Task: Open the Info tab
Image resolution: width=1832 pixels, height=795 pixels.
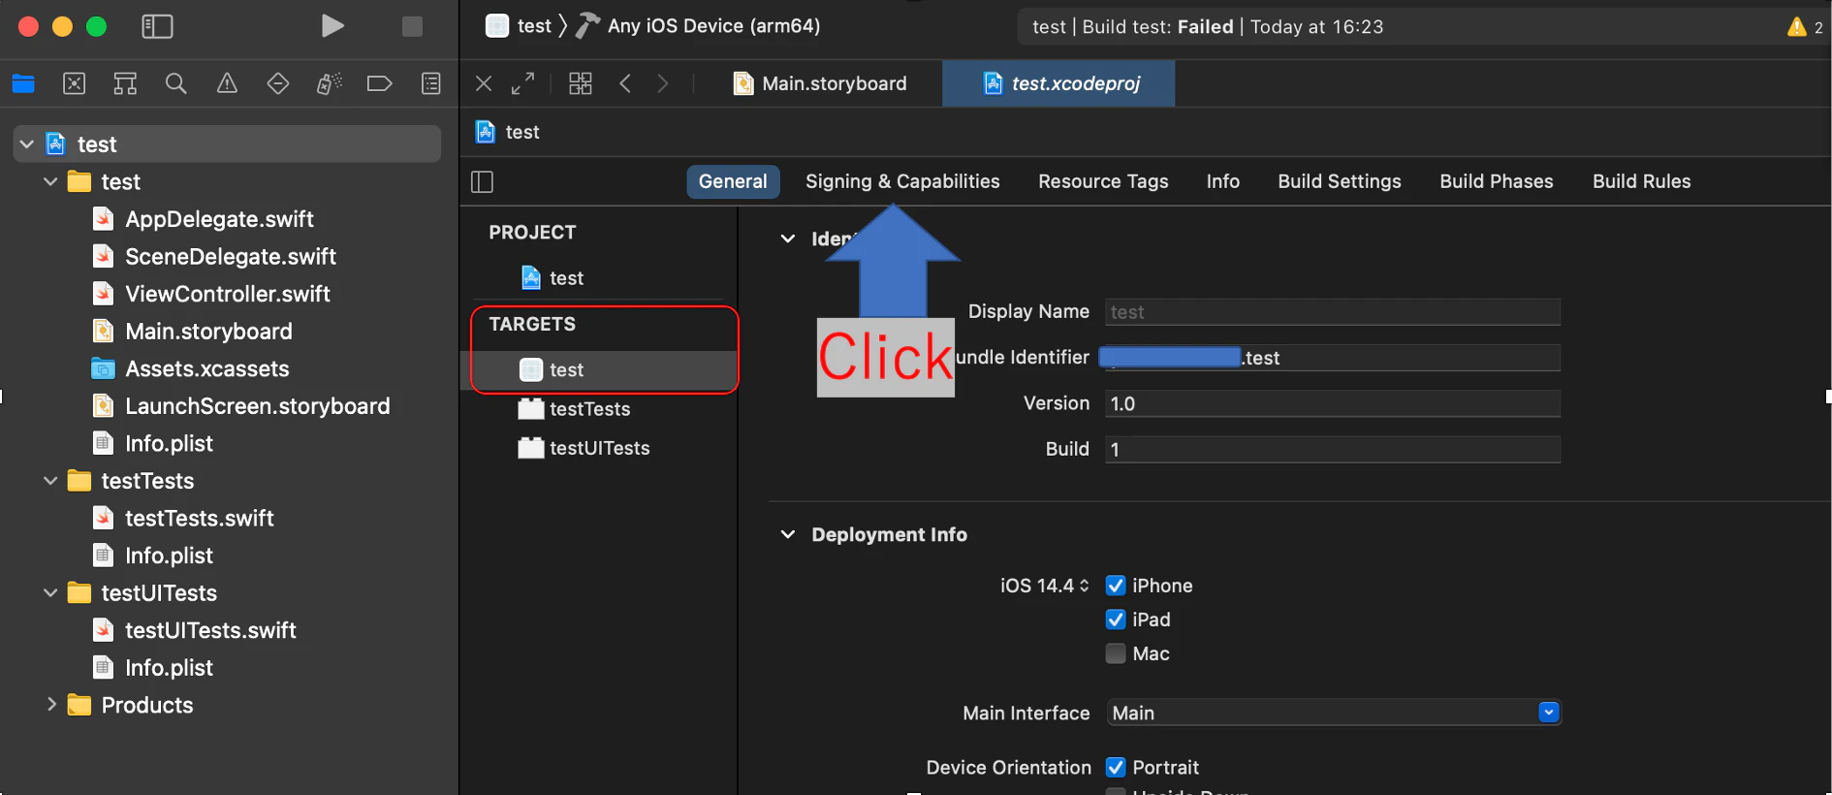Action: click(1223, 181)
